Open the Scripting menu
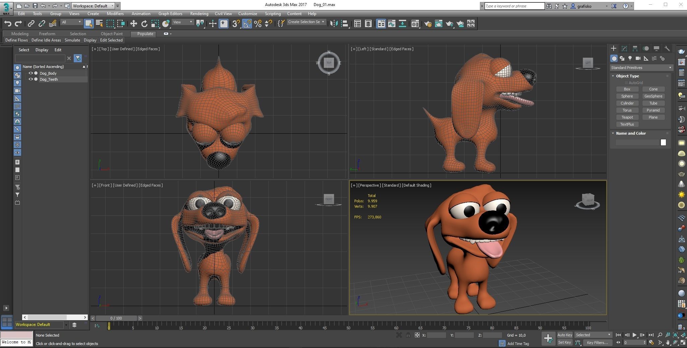Screen dimensions: 687x348 point(272,14)
